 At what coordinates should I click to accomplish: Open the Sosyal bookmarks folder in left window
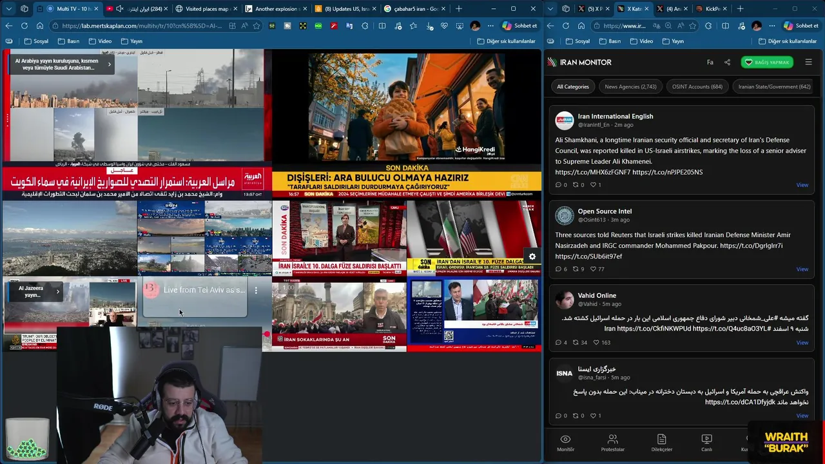36,41
